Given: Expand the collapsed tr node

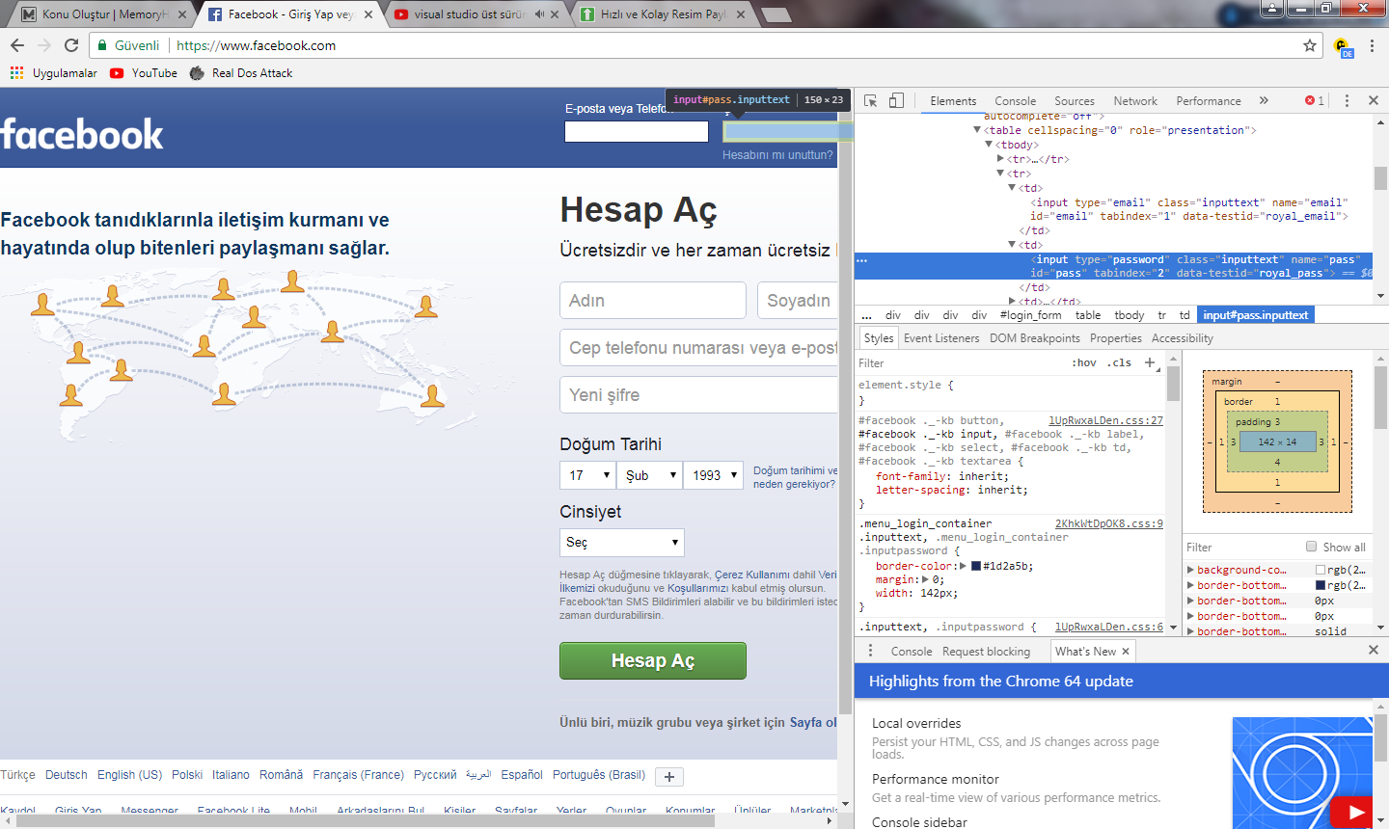Looking at the screenshot, I should click(1000, 159).
